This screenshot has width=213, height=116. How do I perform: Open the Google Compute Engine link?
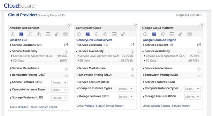click(159, 40)
